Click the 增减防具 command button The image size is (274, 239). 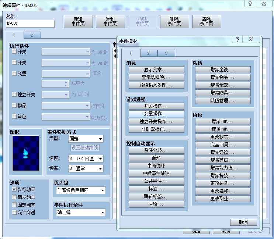[x=223, y=93]
